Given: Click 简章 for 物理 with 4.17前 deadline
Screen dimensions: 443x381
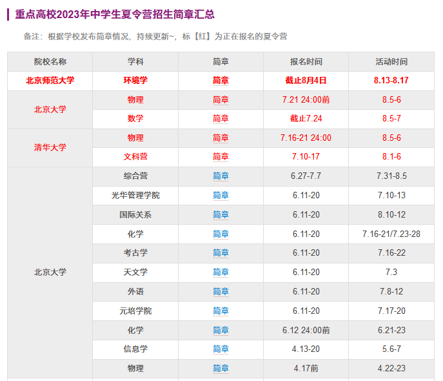Looking at the screenshot, I should (x=221, y=369).
